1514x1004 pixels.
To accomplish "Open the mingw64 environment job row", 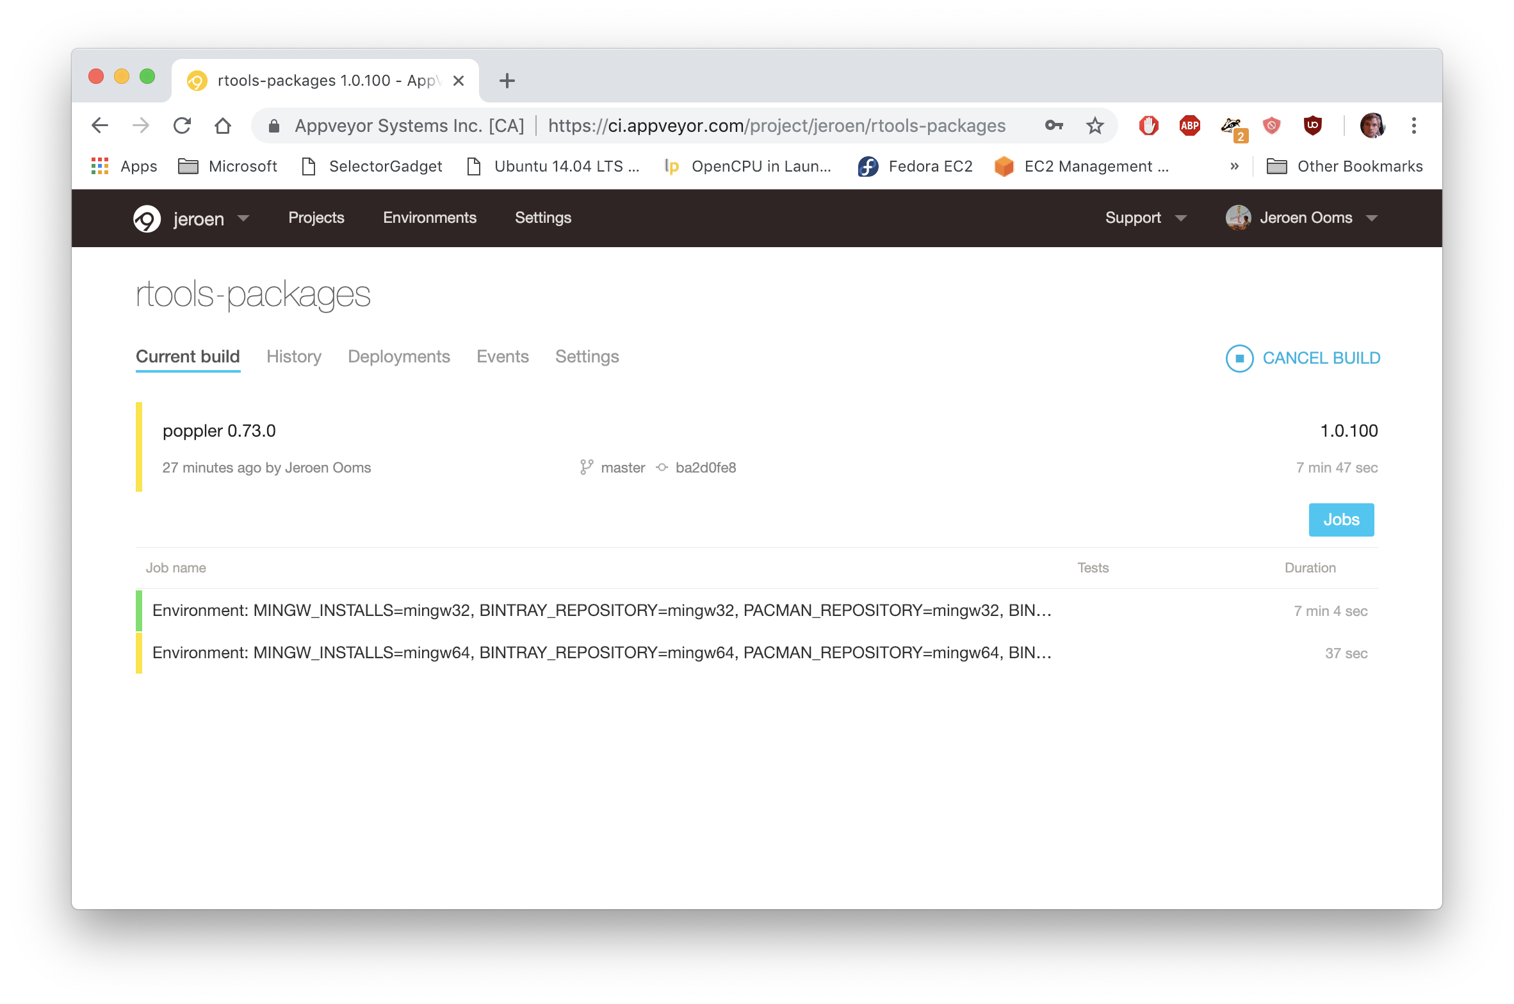I will (601, 653).
